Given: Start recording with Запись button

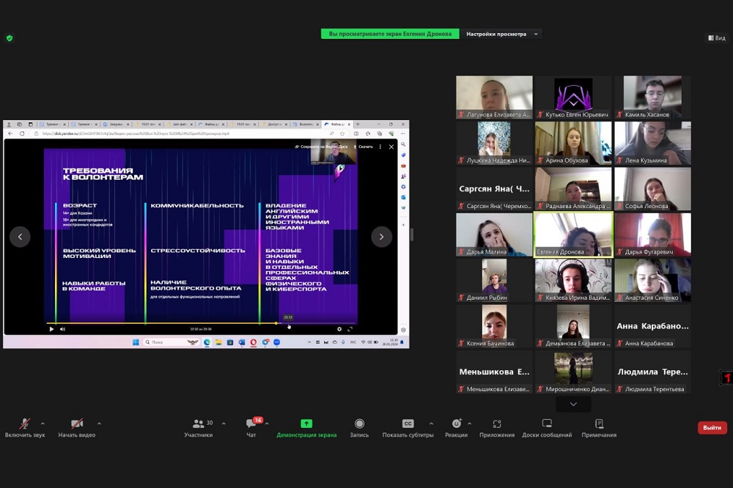Looking at the screenshot, I should (x=359, y=427).
